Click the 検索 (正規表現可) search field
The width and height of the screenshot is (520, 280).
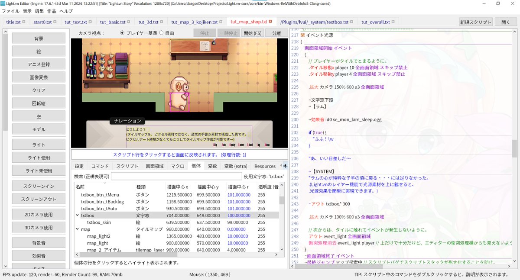pos(176,176)
